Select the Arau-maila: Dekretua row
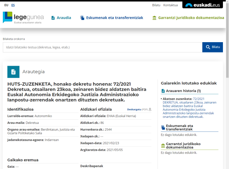 [43, 123]
